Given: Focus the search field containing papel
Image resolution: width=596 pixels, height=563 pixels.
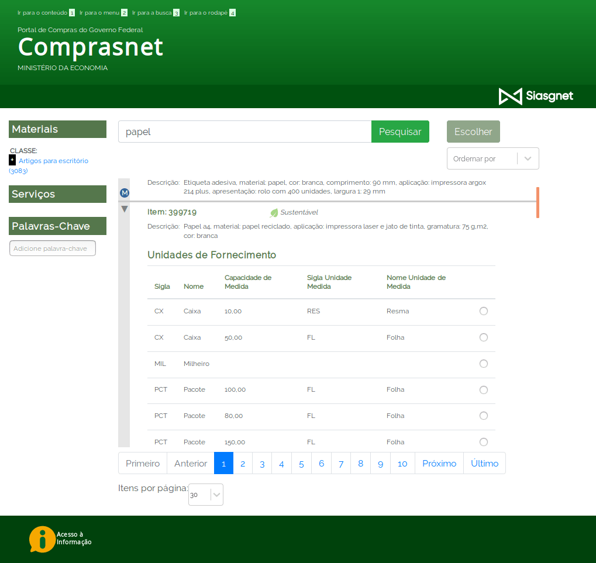Looking at the screenshot, I should 245,132.
